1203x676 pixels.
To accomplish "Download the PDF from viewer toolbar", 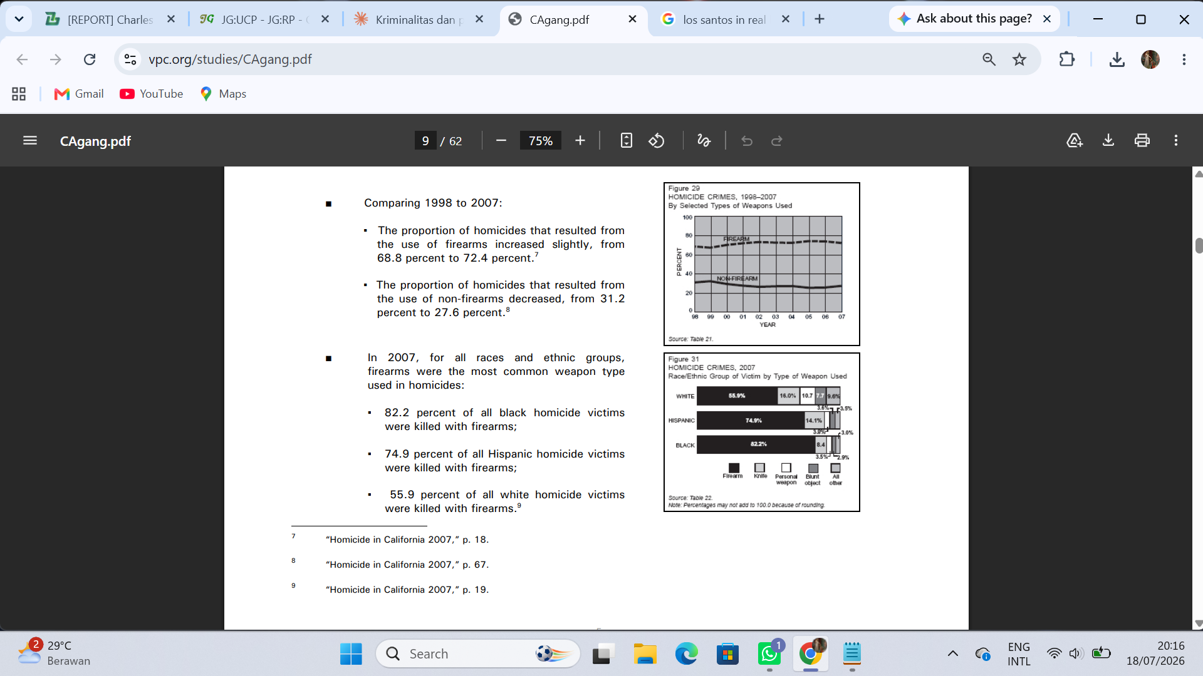I will (1108, 141).
